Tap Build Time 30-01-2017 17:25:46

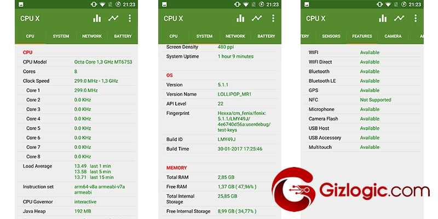tap(240, 149)
